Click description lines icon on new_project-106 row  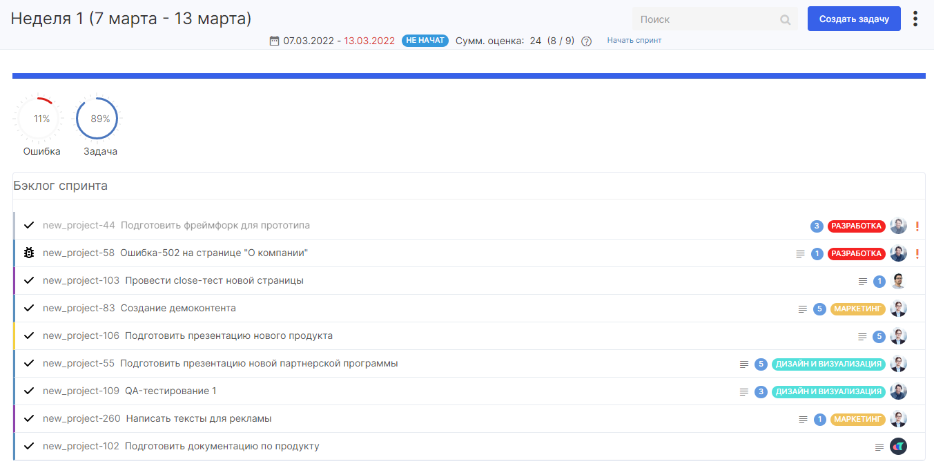coord(863,337)
